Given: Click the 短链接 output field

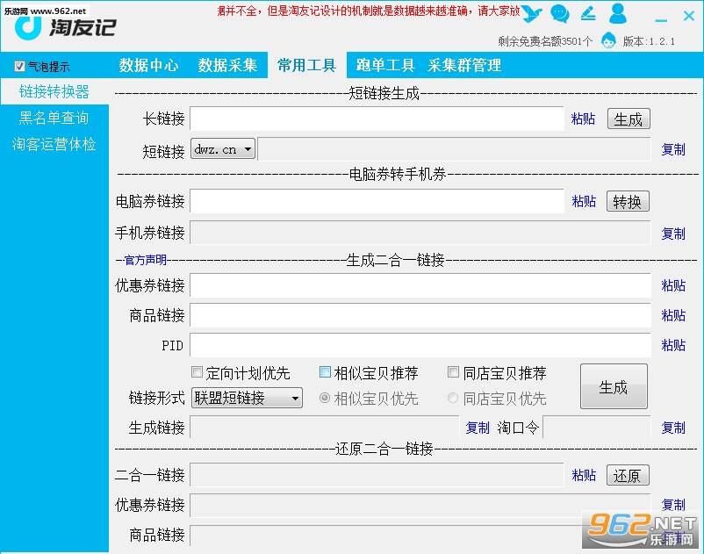Looking at the screenshot, I should [x=454, y=149].
